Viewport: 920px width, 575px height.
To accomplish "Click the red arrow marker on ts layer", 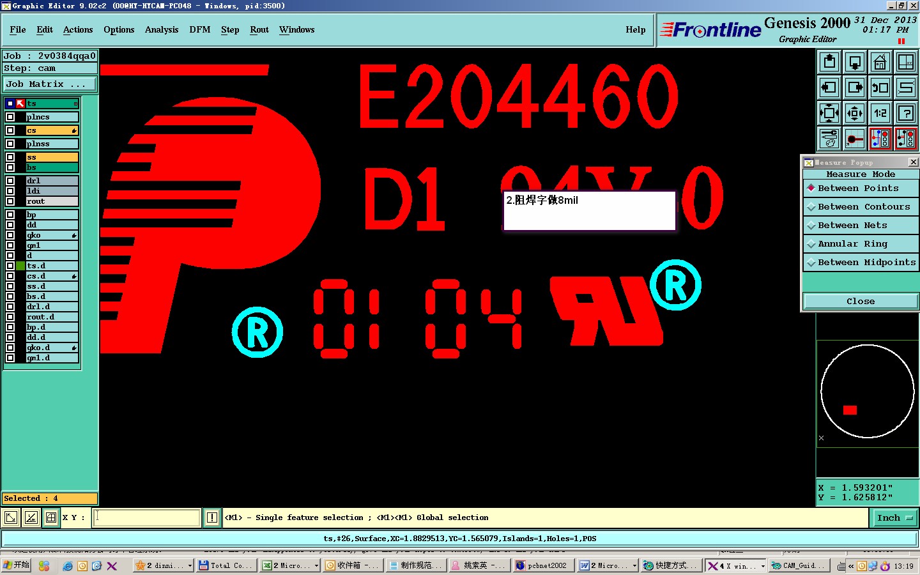I will click(20, 103).
